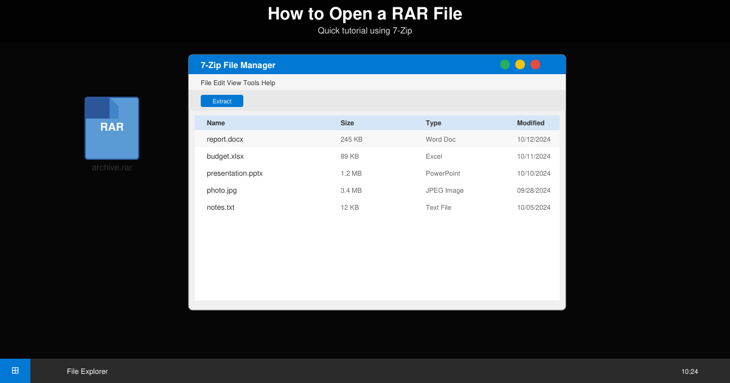Click the JPEG Image type cell
This screenshot has height=383, width=730.
(x=445, y=190)
